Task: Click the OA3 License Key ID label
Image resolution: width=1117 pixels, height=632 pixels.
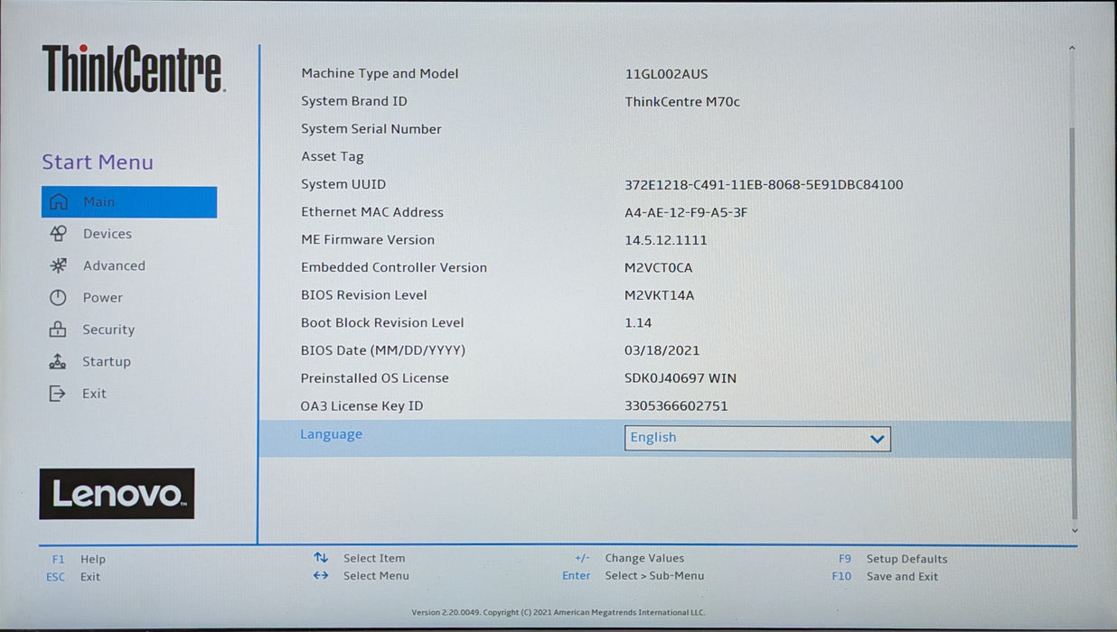Action: point(361,406)
